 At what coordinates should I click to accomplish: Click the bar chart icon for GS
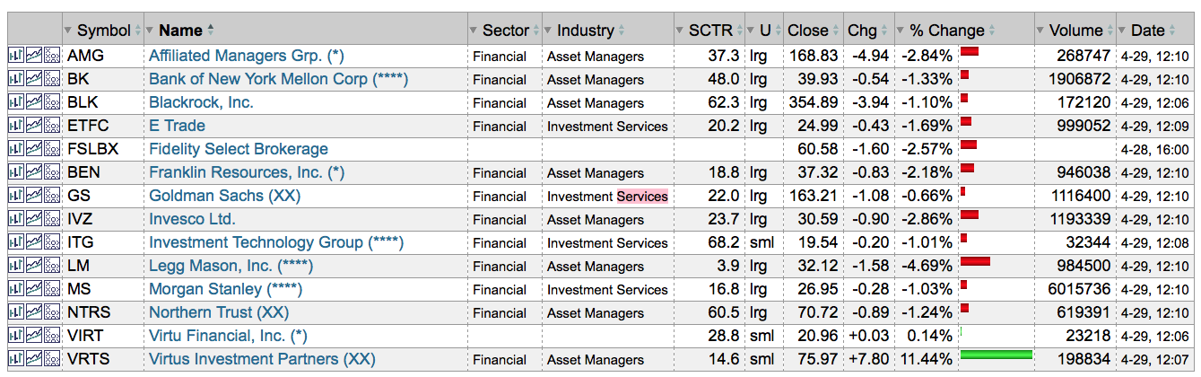coord(16,196)
